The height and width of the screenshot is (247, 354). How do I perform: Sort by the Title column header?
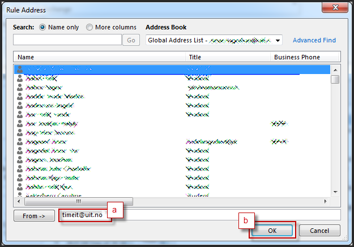pyautogui.click(x=228, y=57)
